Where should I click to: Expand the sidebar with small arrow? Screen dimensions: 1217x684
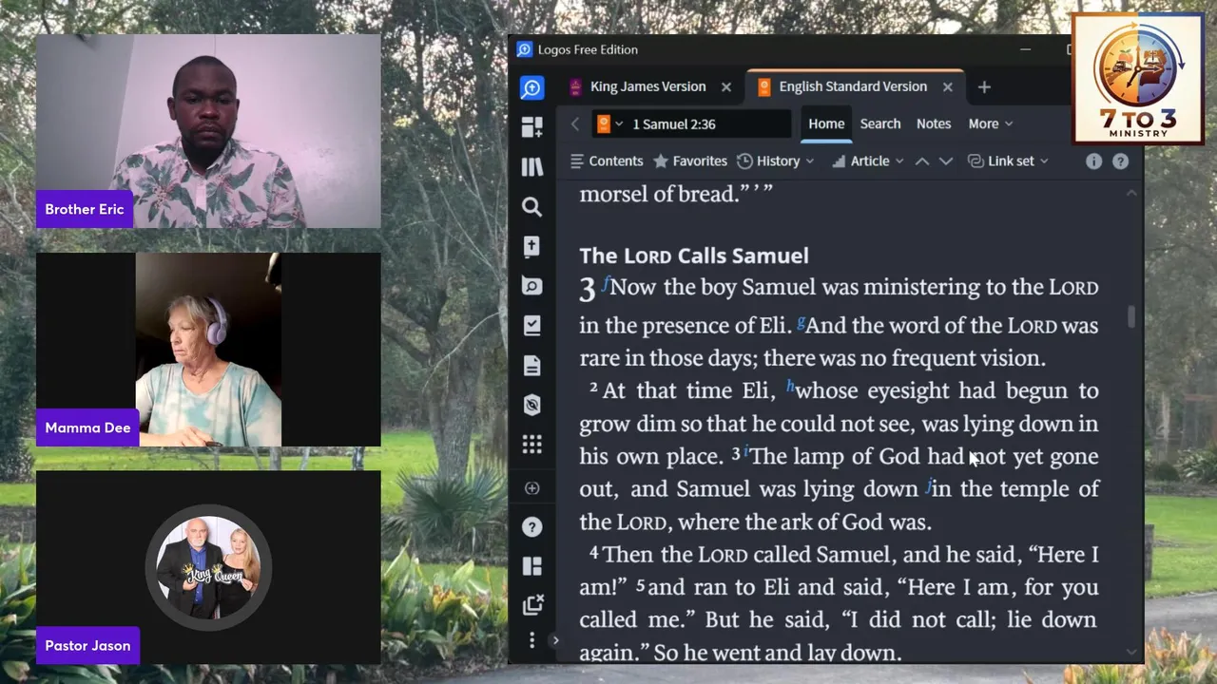tap(556, 640)
